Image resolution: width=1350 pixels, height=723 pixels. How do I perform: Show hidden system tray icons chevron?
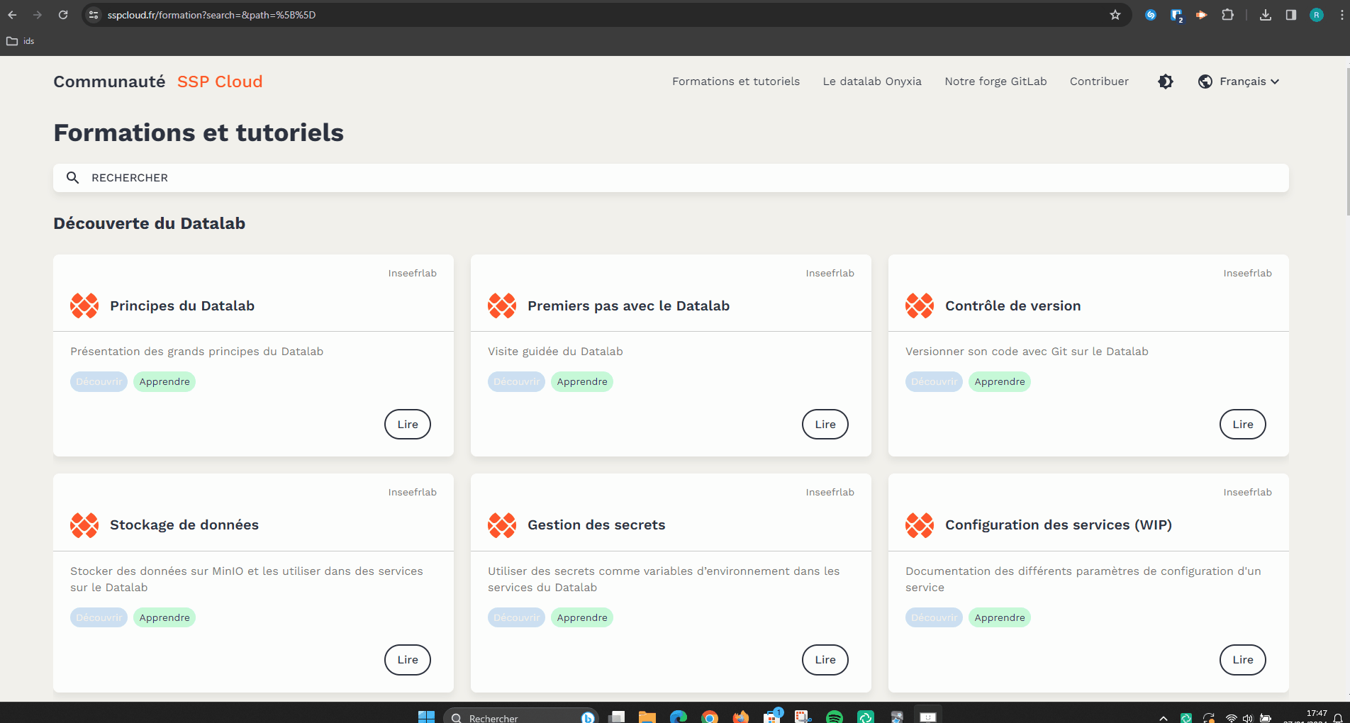pyautogui.click(x=1164, y=718)
